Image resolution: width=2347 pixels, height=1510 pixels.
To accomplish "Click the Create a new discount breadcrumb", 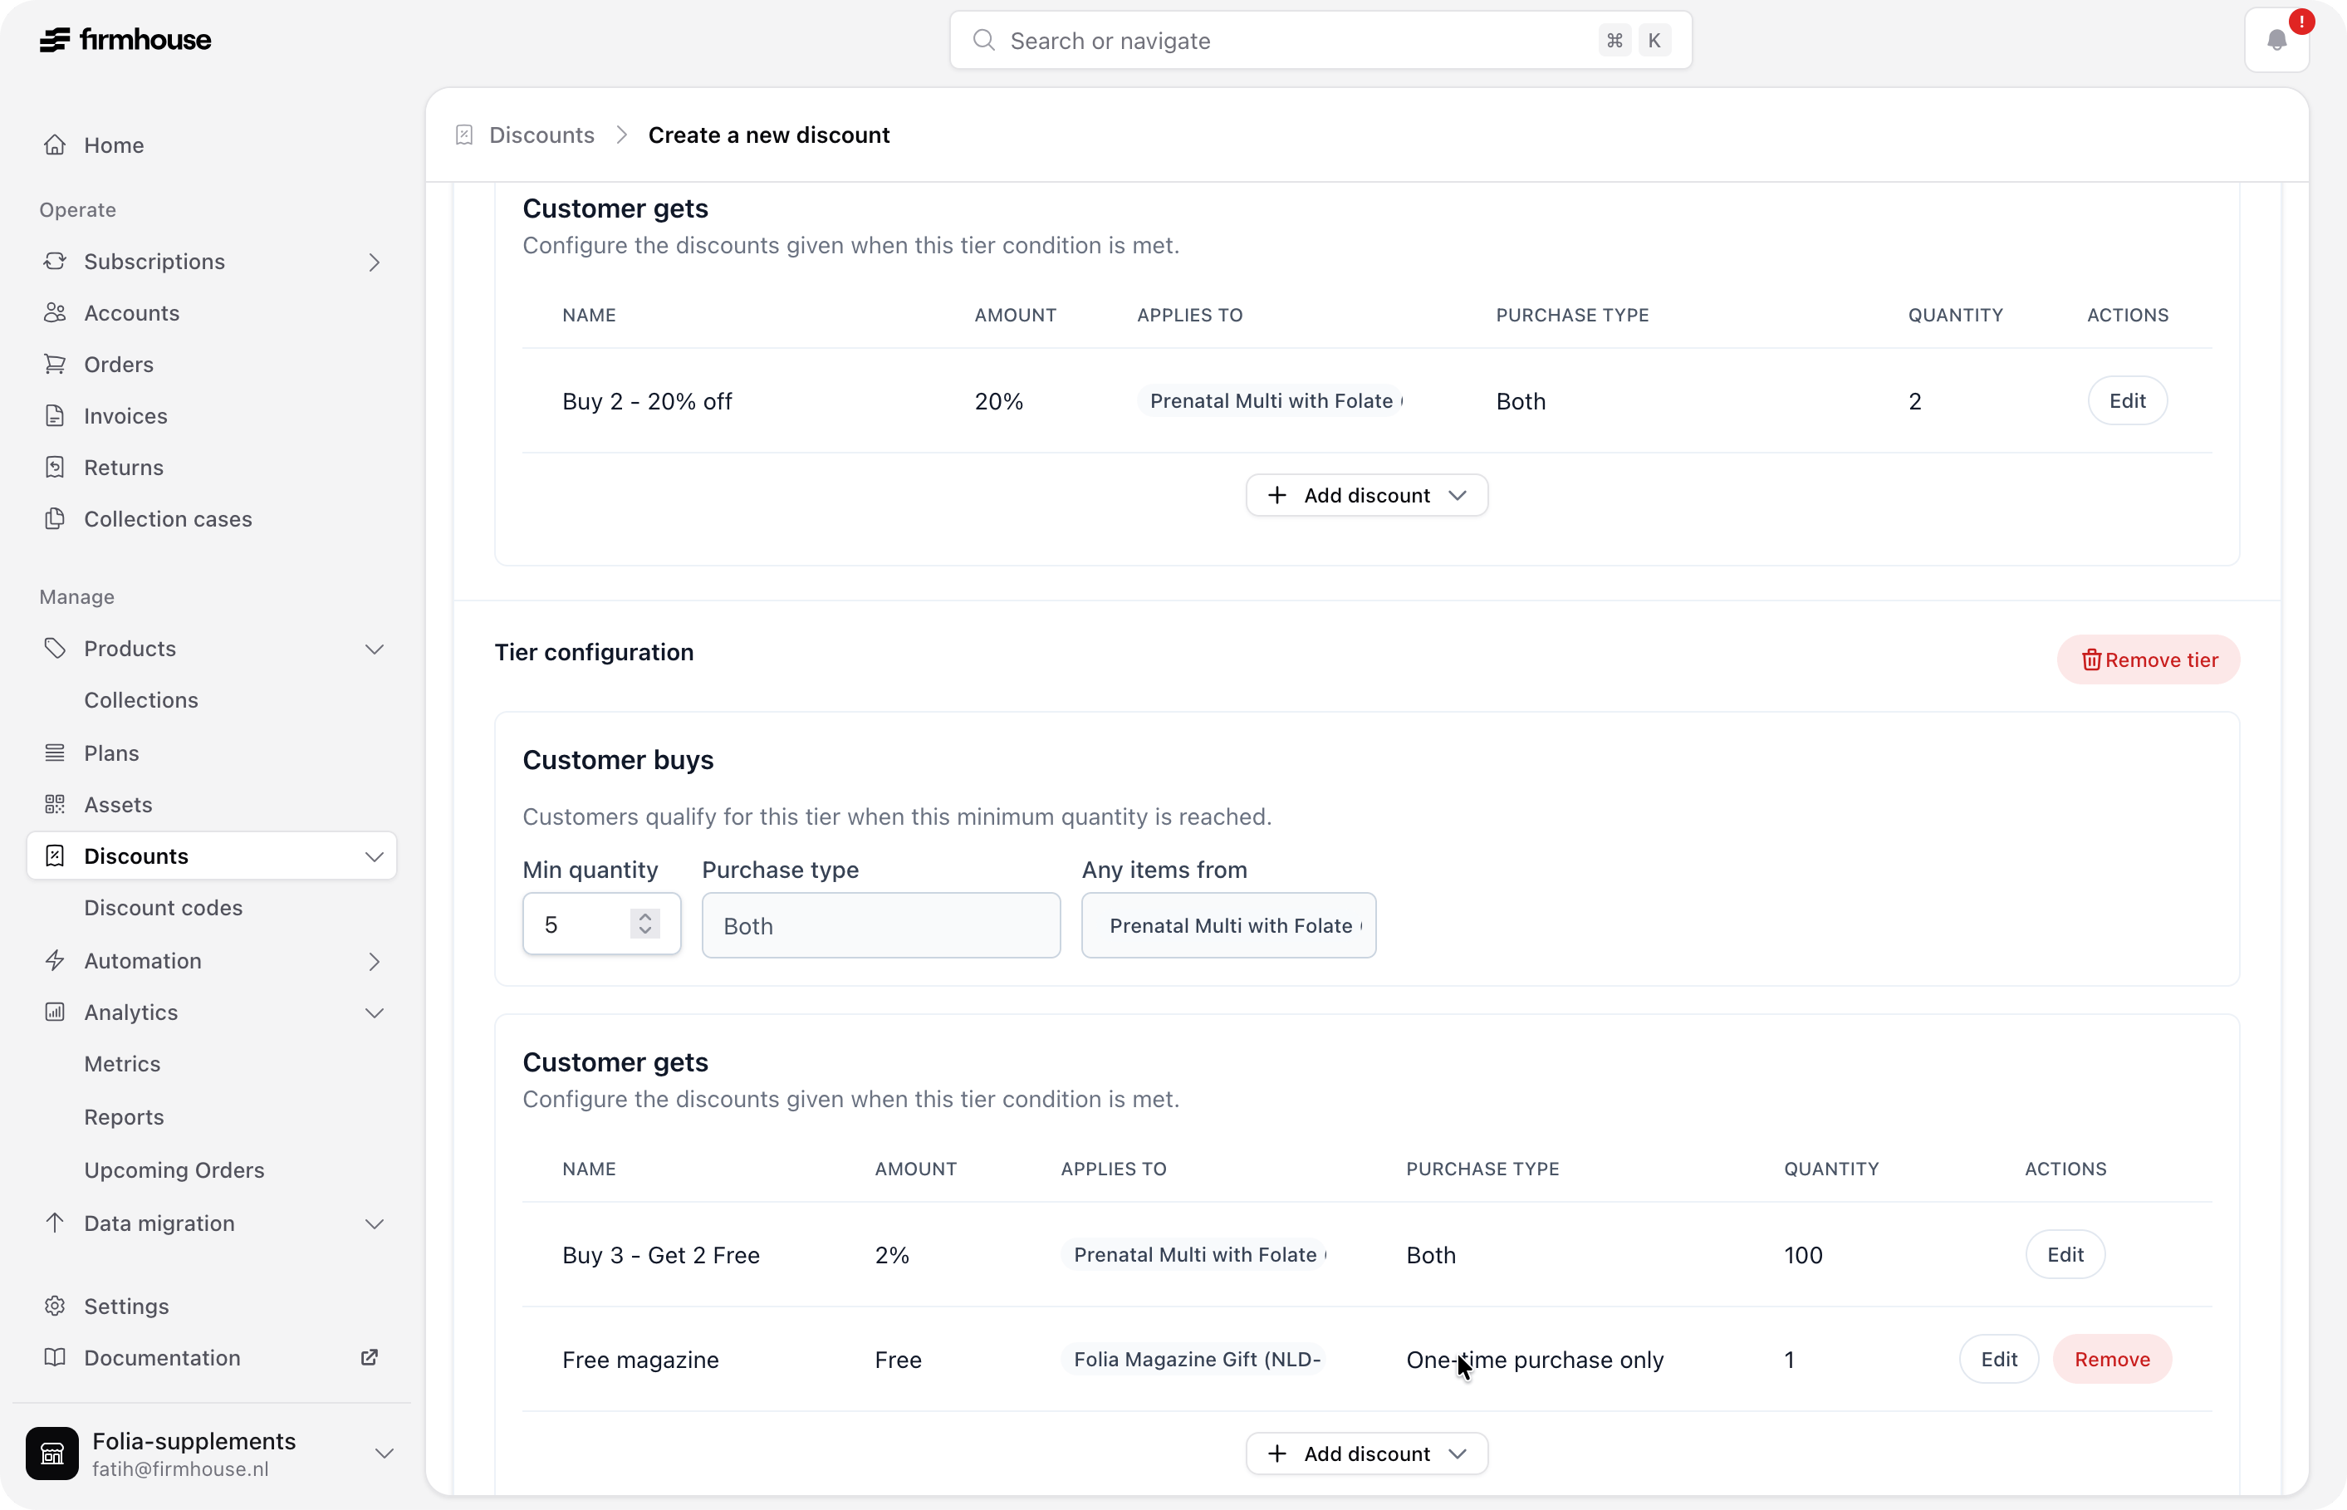I will [768, 135].
